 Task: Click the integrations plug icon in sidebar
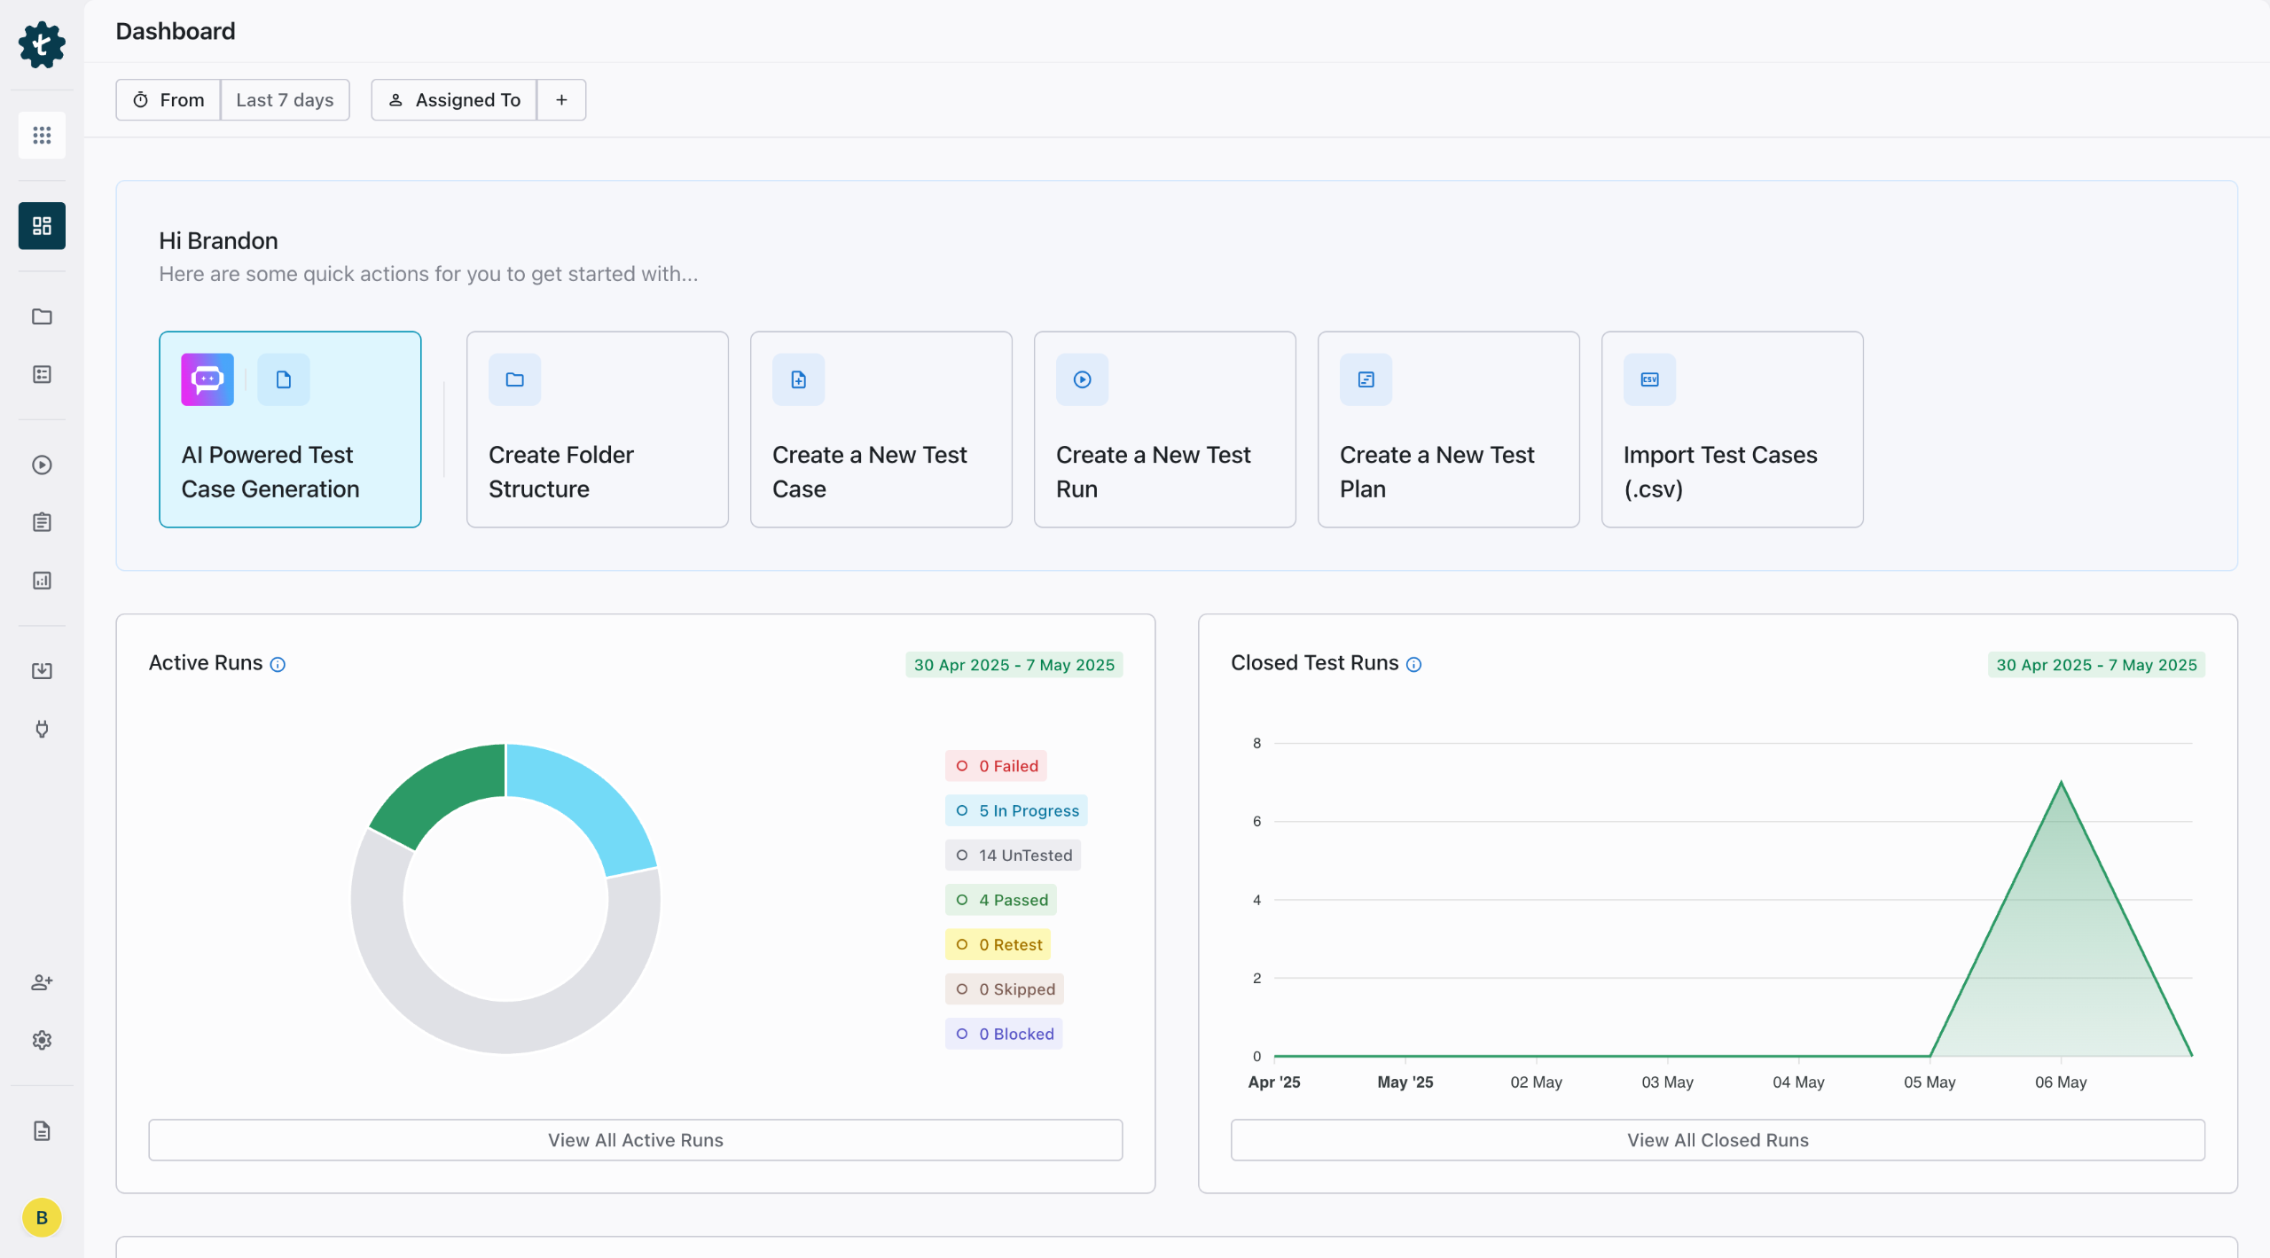(42, 729)
